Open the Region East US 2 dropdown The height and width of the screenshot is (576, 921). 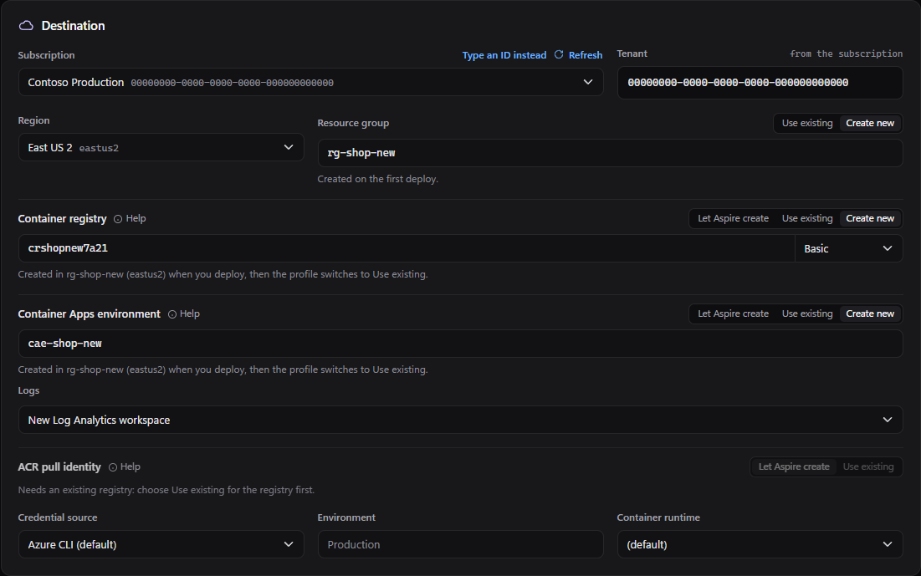(x=161, y=147)
